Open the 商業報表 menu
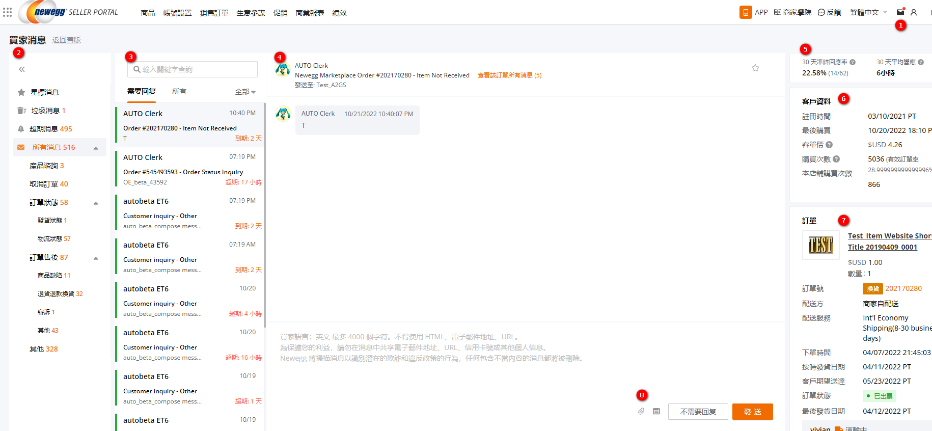The image size is (932, 431). pos(310,13)
